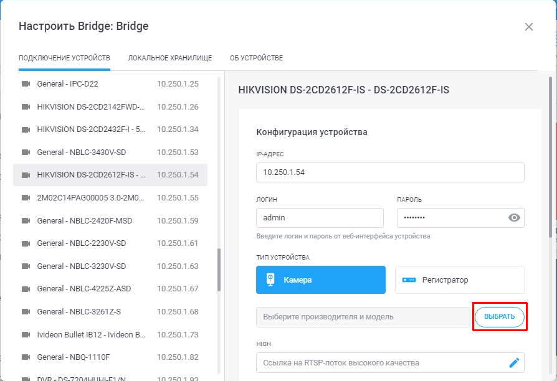The height and width of the screenshot is (381, 557).
Task: Select device General - IPC-D22
Action: point(110,84)
